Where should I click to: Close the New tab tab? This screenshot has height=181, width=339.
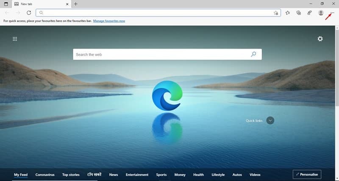pos(67,4)
